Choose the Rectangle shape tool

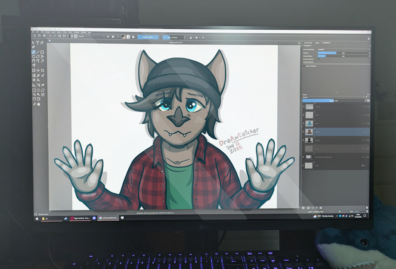click(42, 52)
